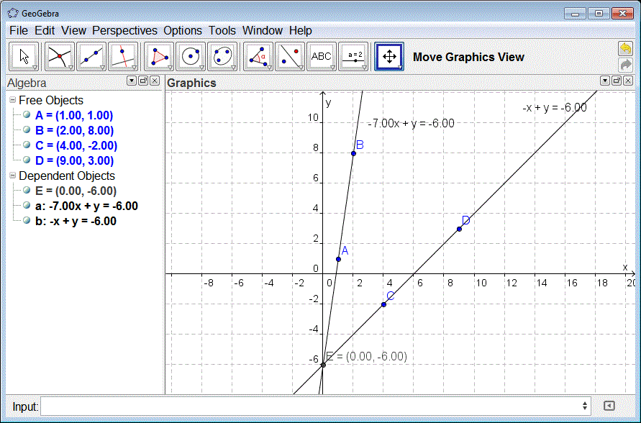Image resolution: width=641 pixels, height=423 pixels.
Task: Choose the Angle measurement tool
Action: (258, 56)
